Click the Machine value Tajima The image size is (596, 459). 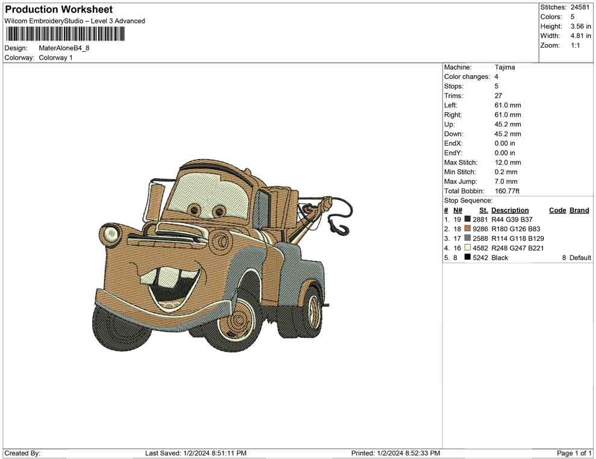[x=504, y=67]
